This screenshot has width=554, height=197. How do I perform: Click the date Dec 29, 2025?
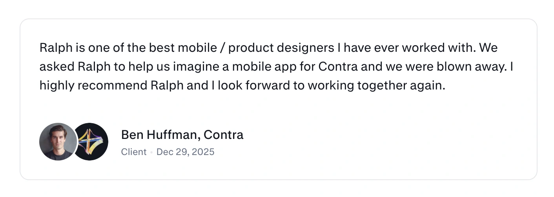(x=185, y=152)
